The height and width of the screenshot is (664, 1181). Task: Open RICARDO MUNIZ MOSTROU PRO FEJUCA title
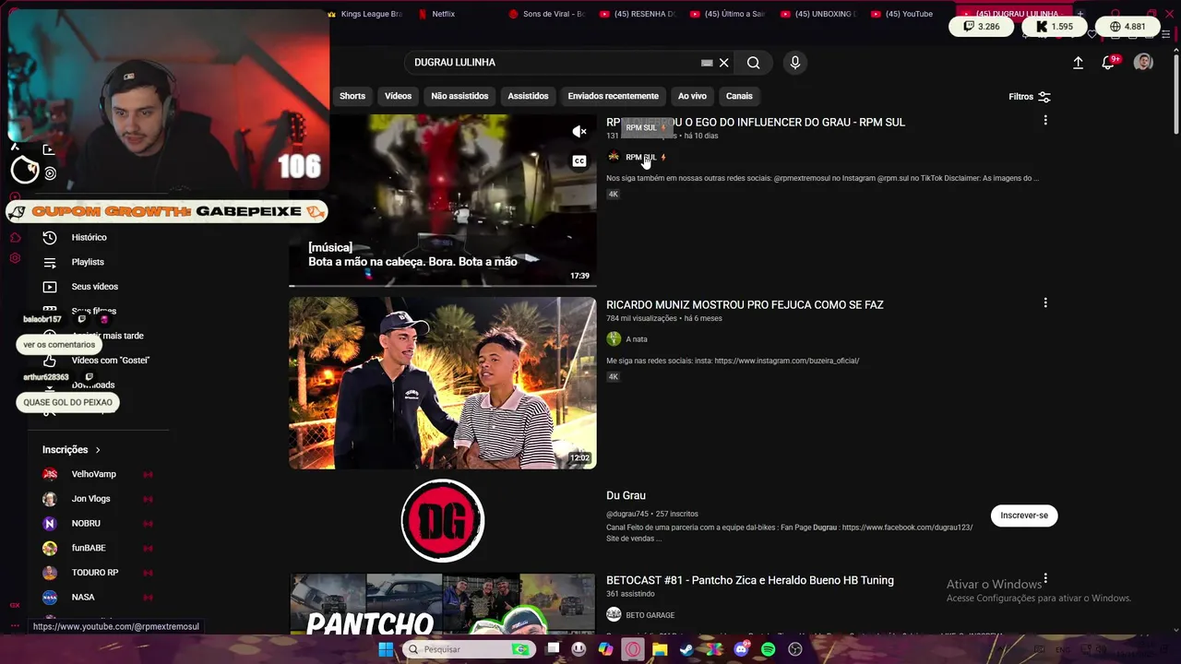pyautogui.click(x=745, y=304)
